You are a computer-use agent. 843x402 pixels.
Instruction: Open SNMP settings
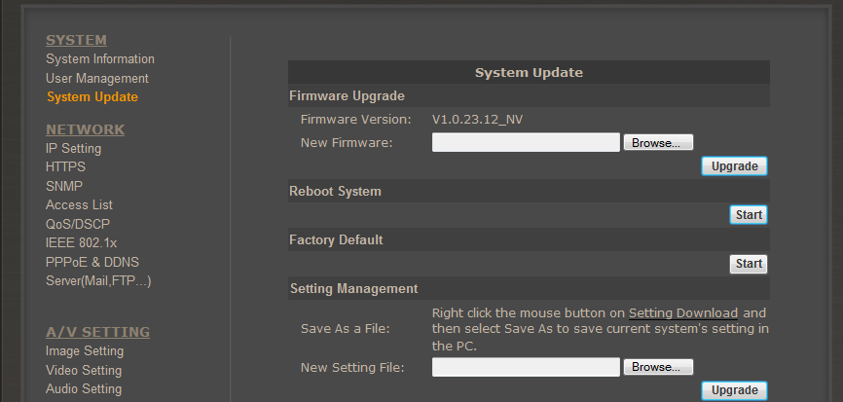coord(64,186)
